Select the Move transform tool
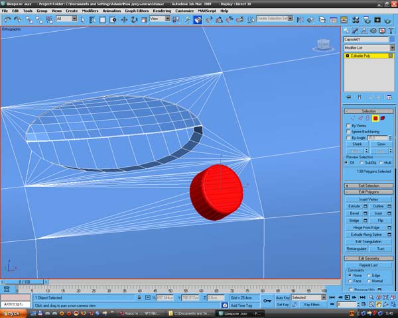The image size is (398, 318). (124, 19)
